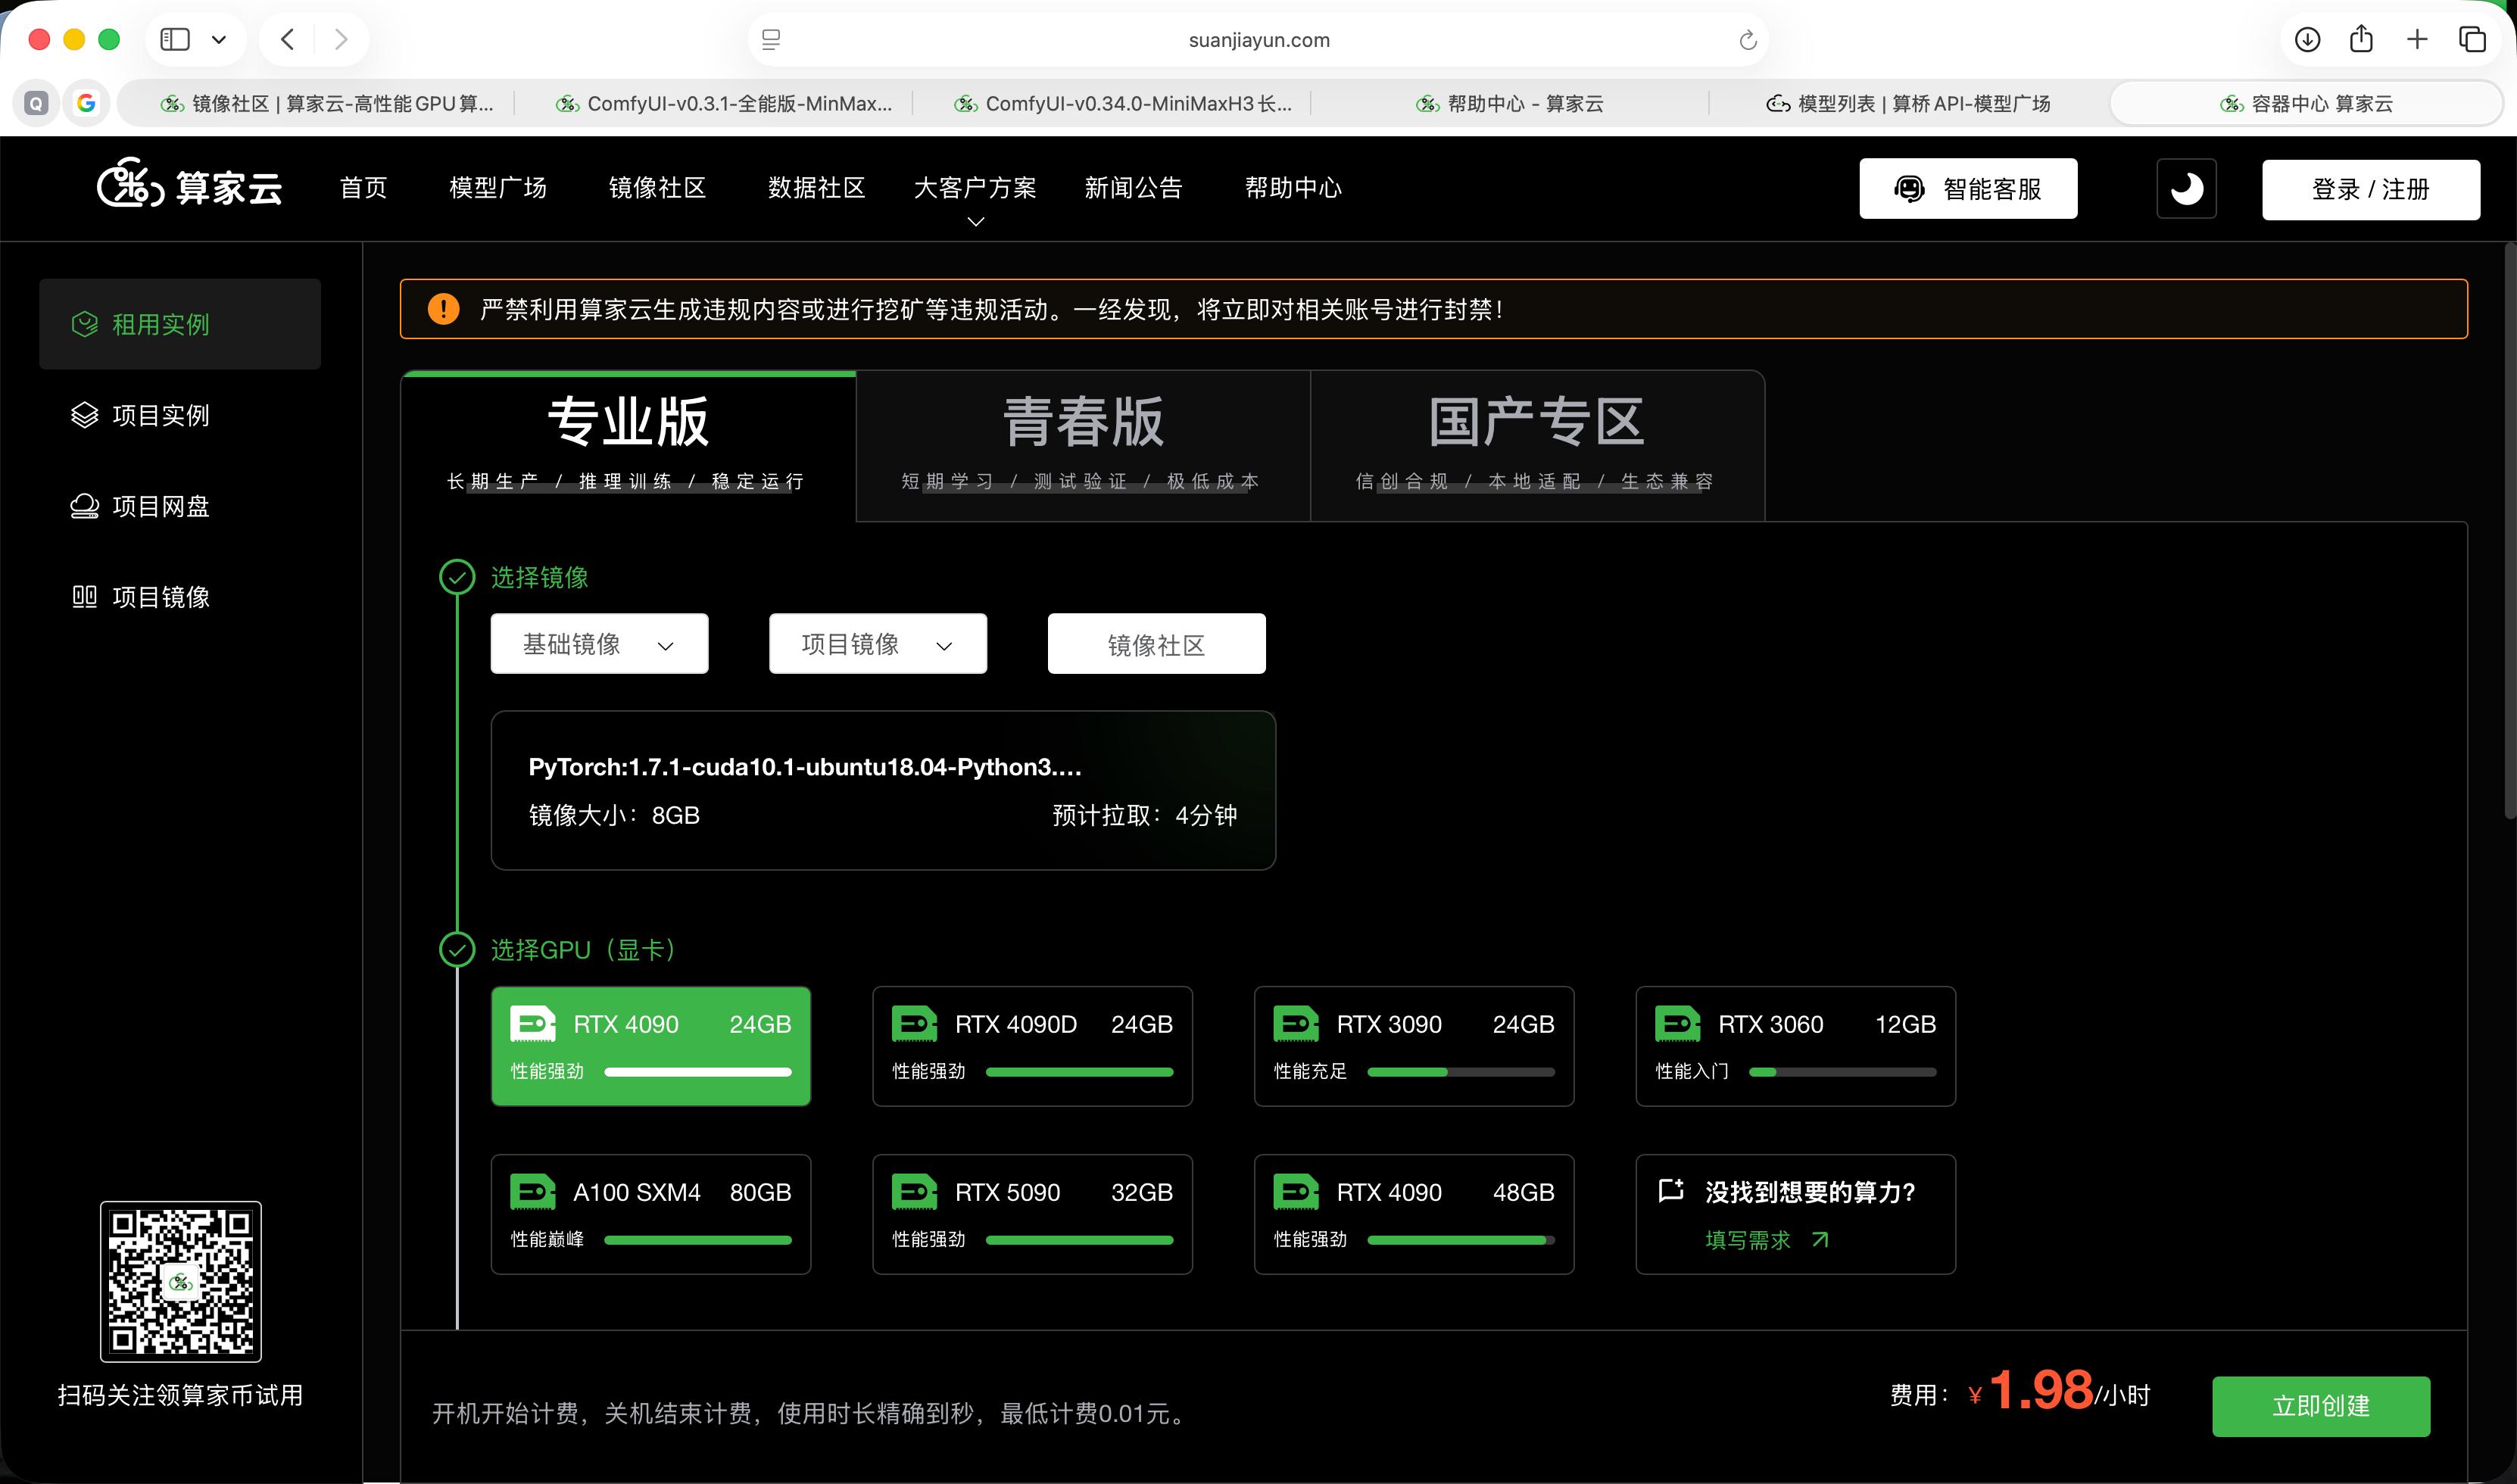Open sidebar options chevron dropdown
The width and height of the screenshot is (2517, 1484).
click(x=219, y=40)
